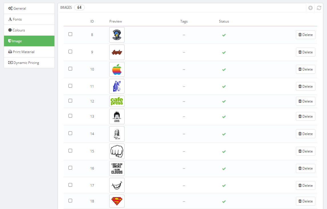Switch to the Fonts tab
Image resolution: width=327 pixels, height=209 pixels.
point(29,19)
